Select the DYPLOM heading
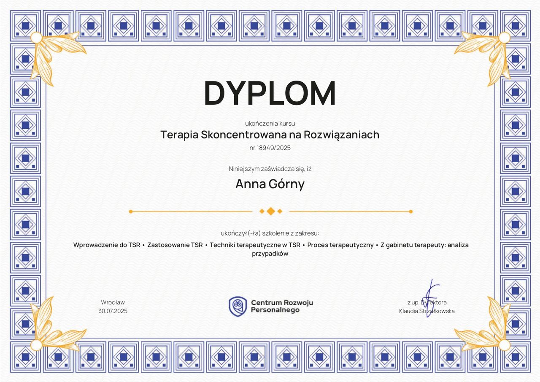The width and height of the screenshot is (540, 382). 270,93
